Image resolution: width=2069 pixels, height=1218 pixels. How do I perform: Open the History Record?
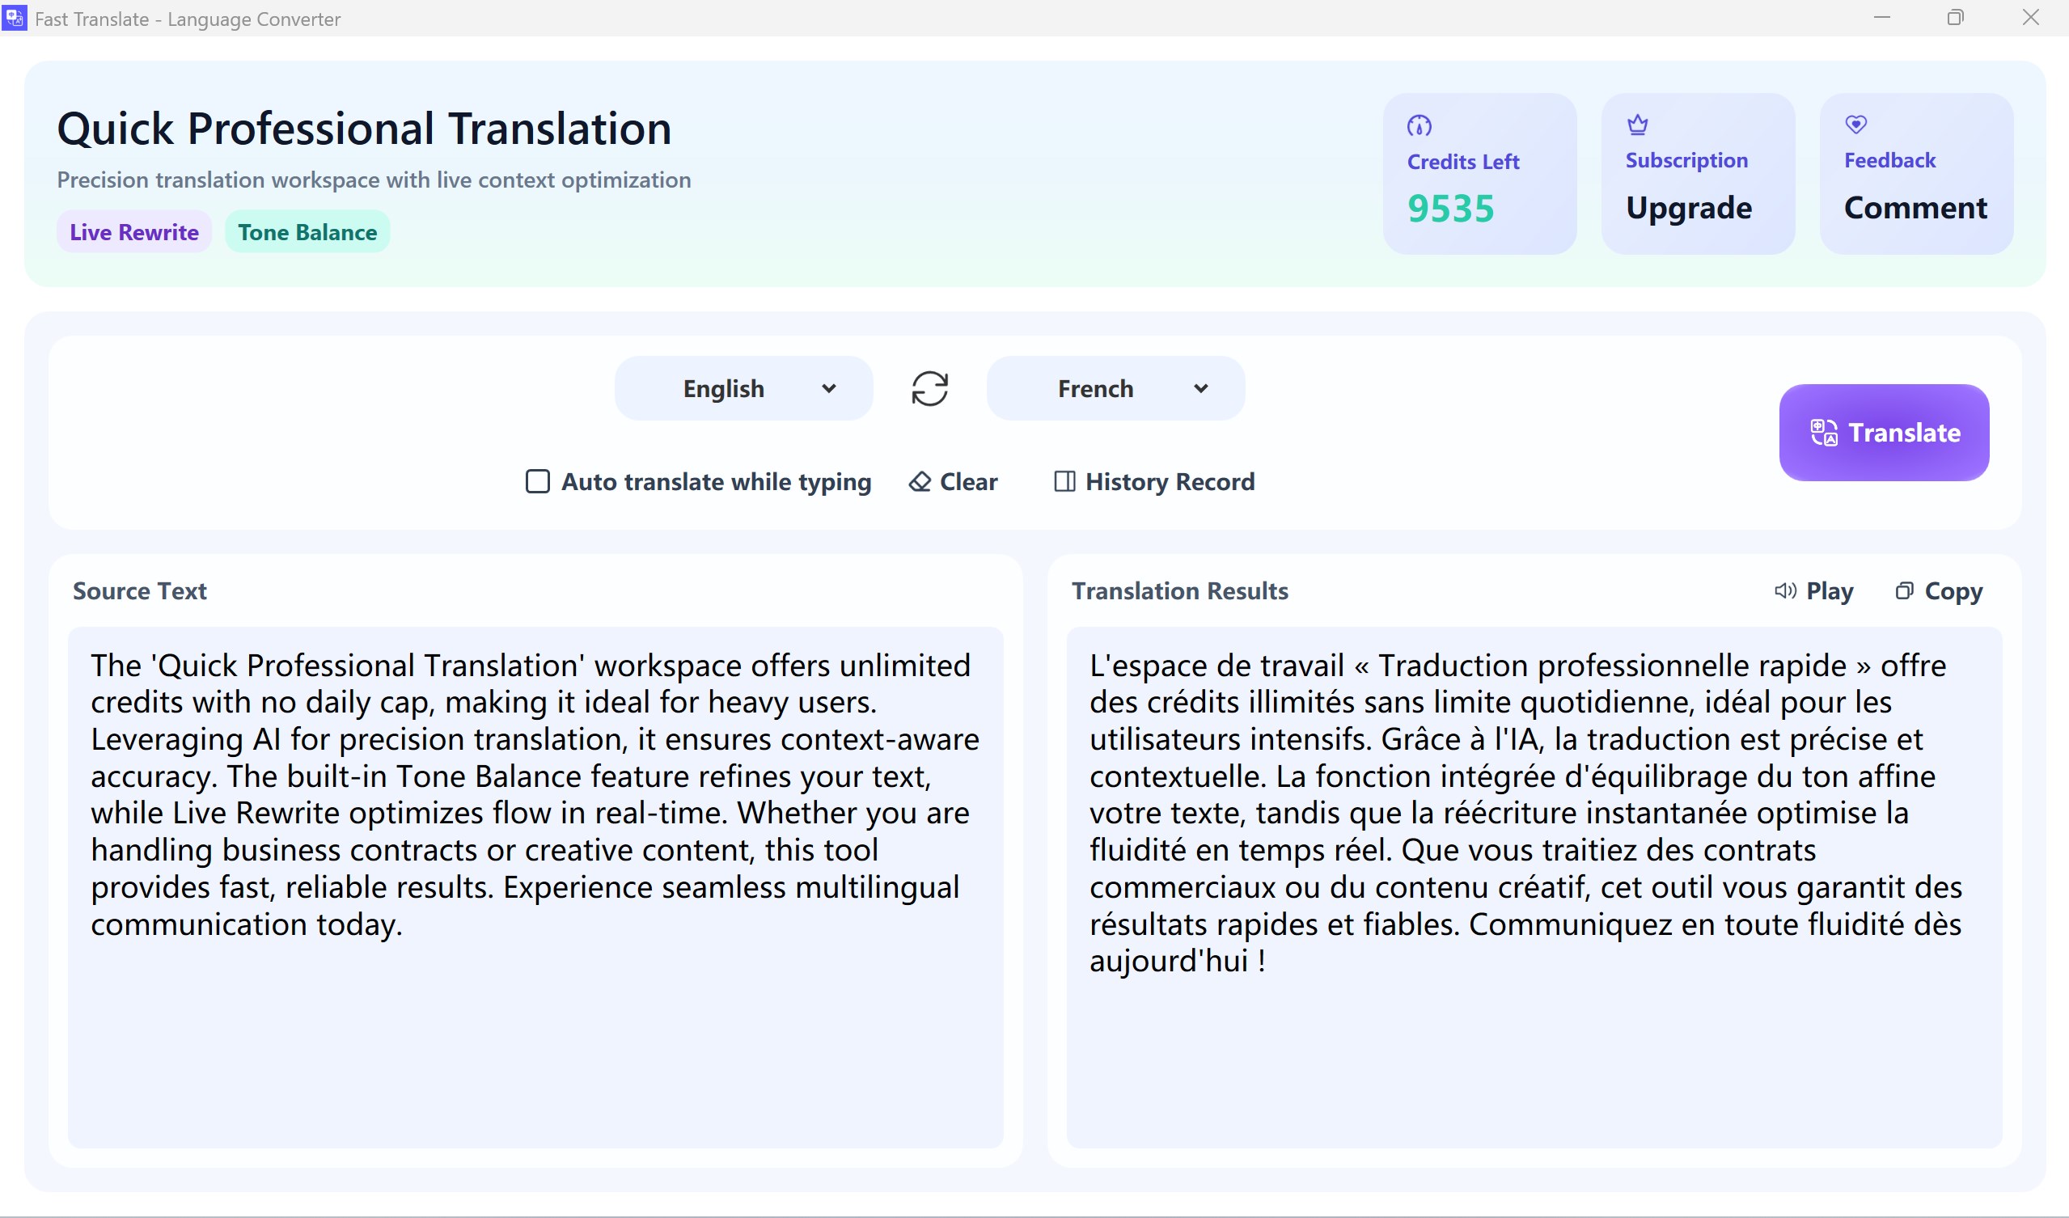click(1154, 482)
